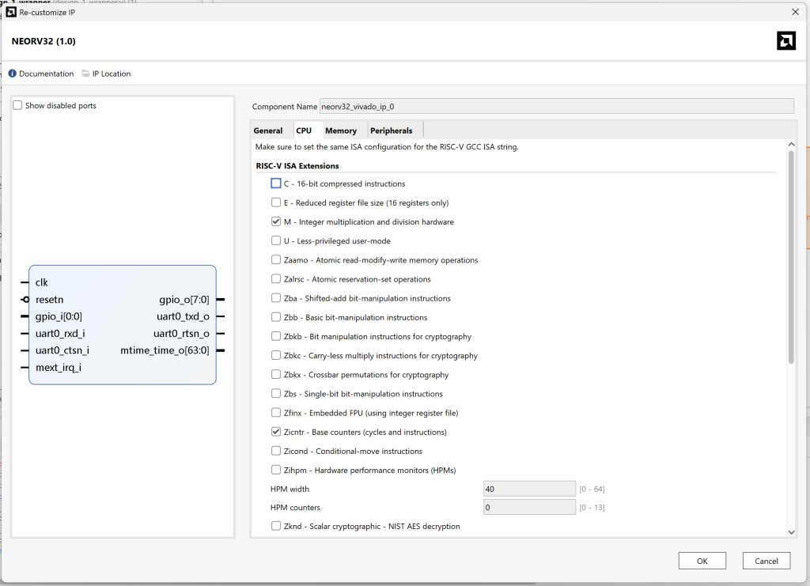Click the Documentation info icon
The image size is (810, 586).
pos(13,74)
